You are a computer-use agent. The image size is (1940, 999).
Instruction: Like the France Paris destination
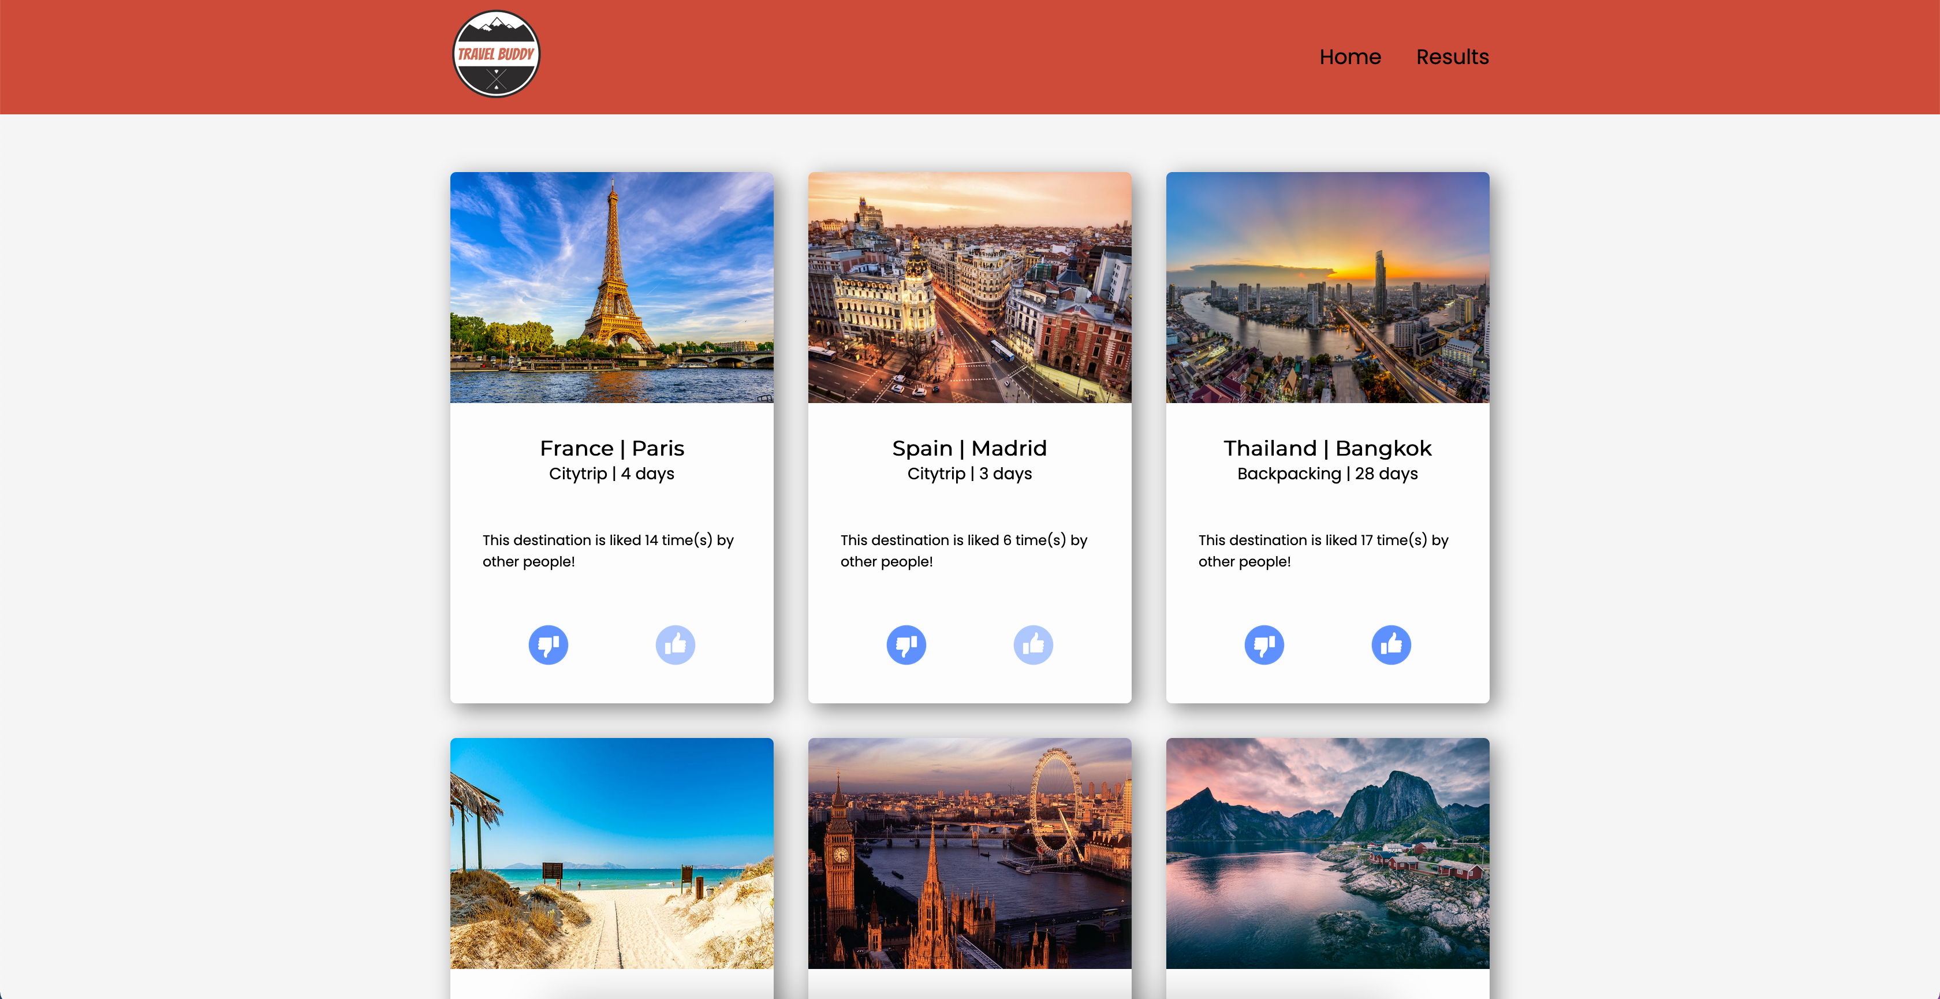[x=675, y=645]
